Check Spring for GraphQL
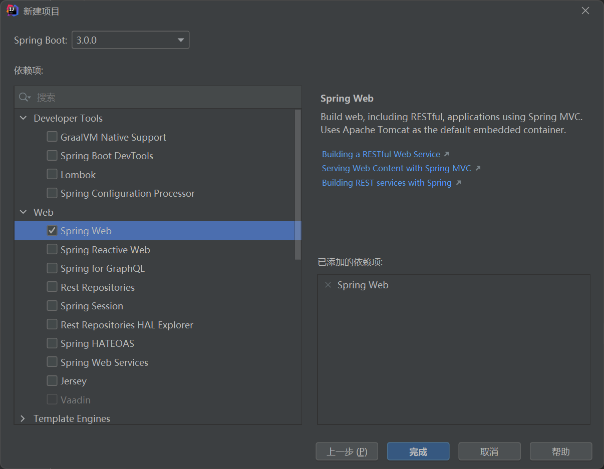 coord(52,268)
